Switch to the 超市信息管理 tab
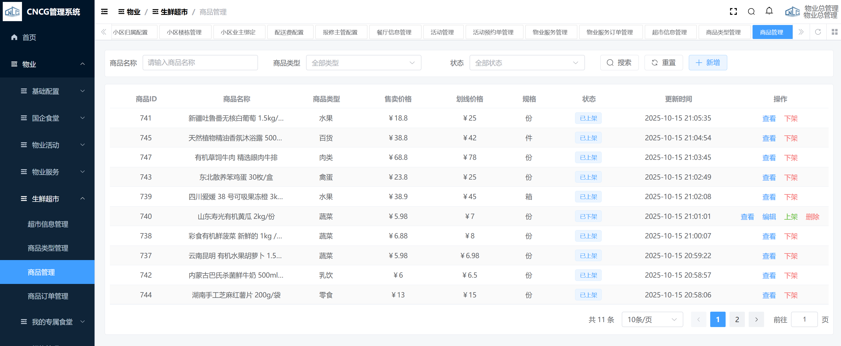Image resolution: width=841 pixels, height=346 pixels. coord(669,32)
